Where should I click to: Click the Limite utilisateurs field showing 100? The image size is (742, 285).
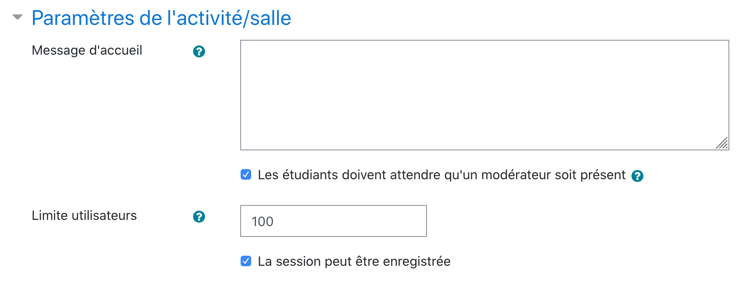333,221
